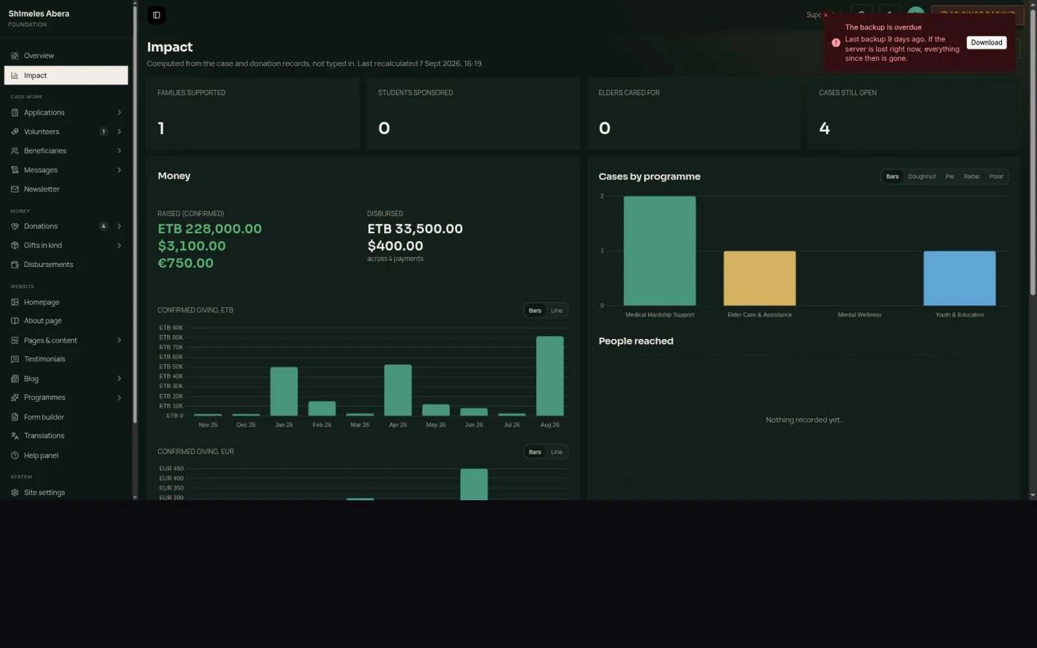Toggle the sidebar collapse icon
Image resolution: width=1037 pixels, height=648 pixels.
tap(156, 15)
